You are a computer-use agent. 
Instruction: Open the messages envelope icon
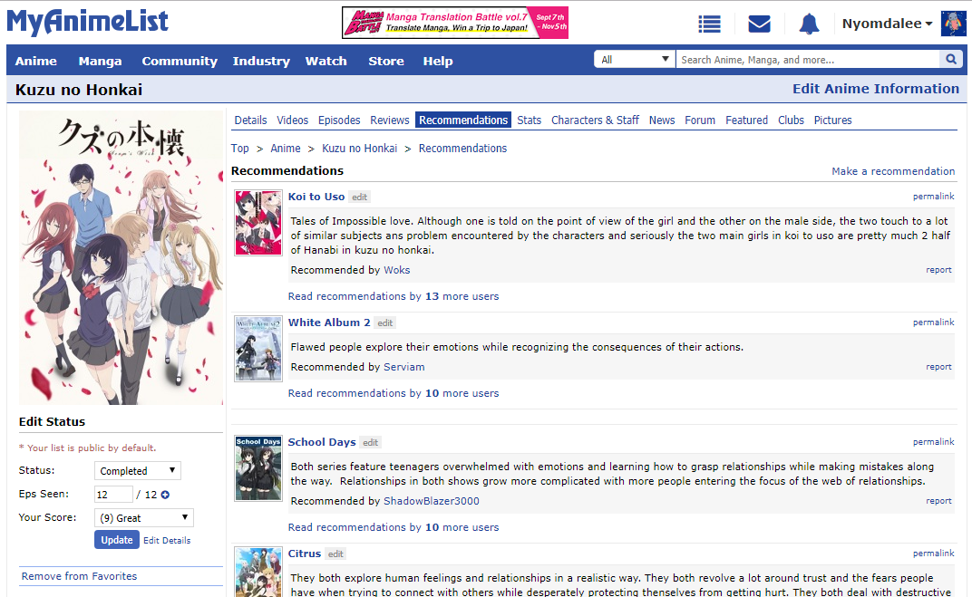(759, 24)
